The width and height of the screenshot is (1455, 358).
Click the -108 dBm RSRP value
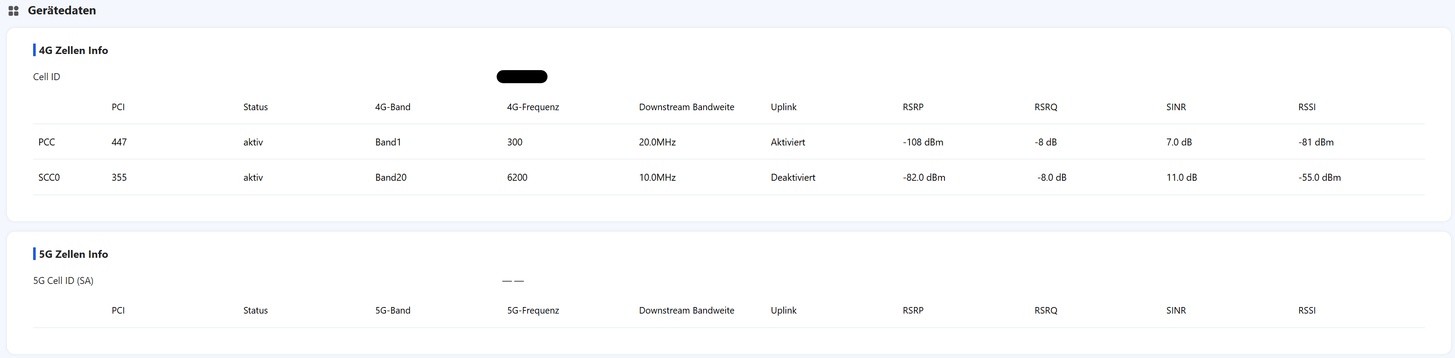click(922, 142)
